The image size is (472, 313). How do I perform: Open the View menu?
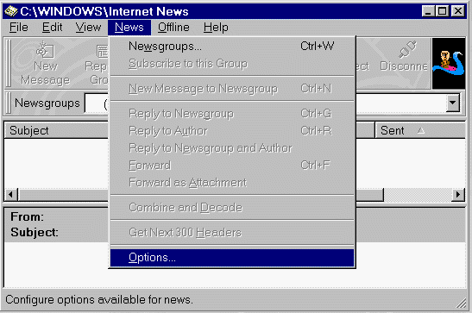[x=88, y=28]
